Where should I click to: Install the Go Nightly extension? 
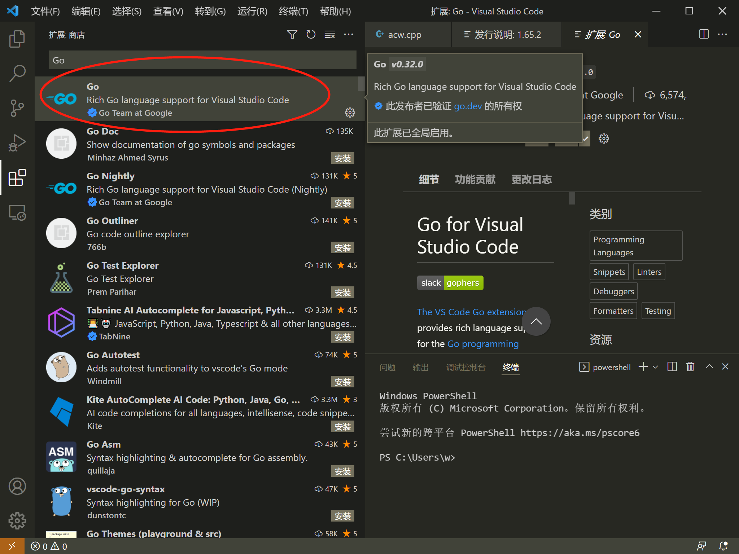[x=342, y=203]
